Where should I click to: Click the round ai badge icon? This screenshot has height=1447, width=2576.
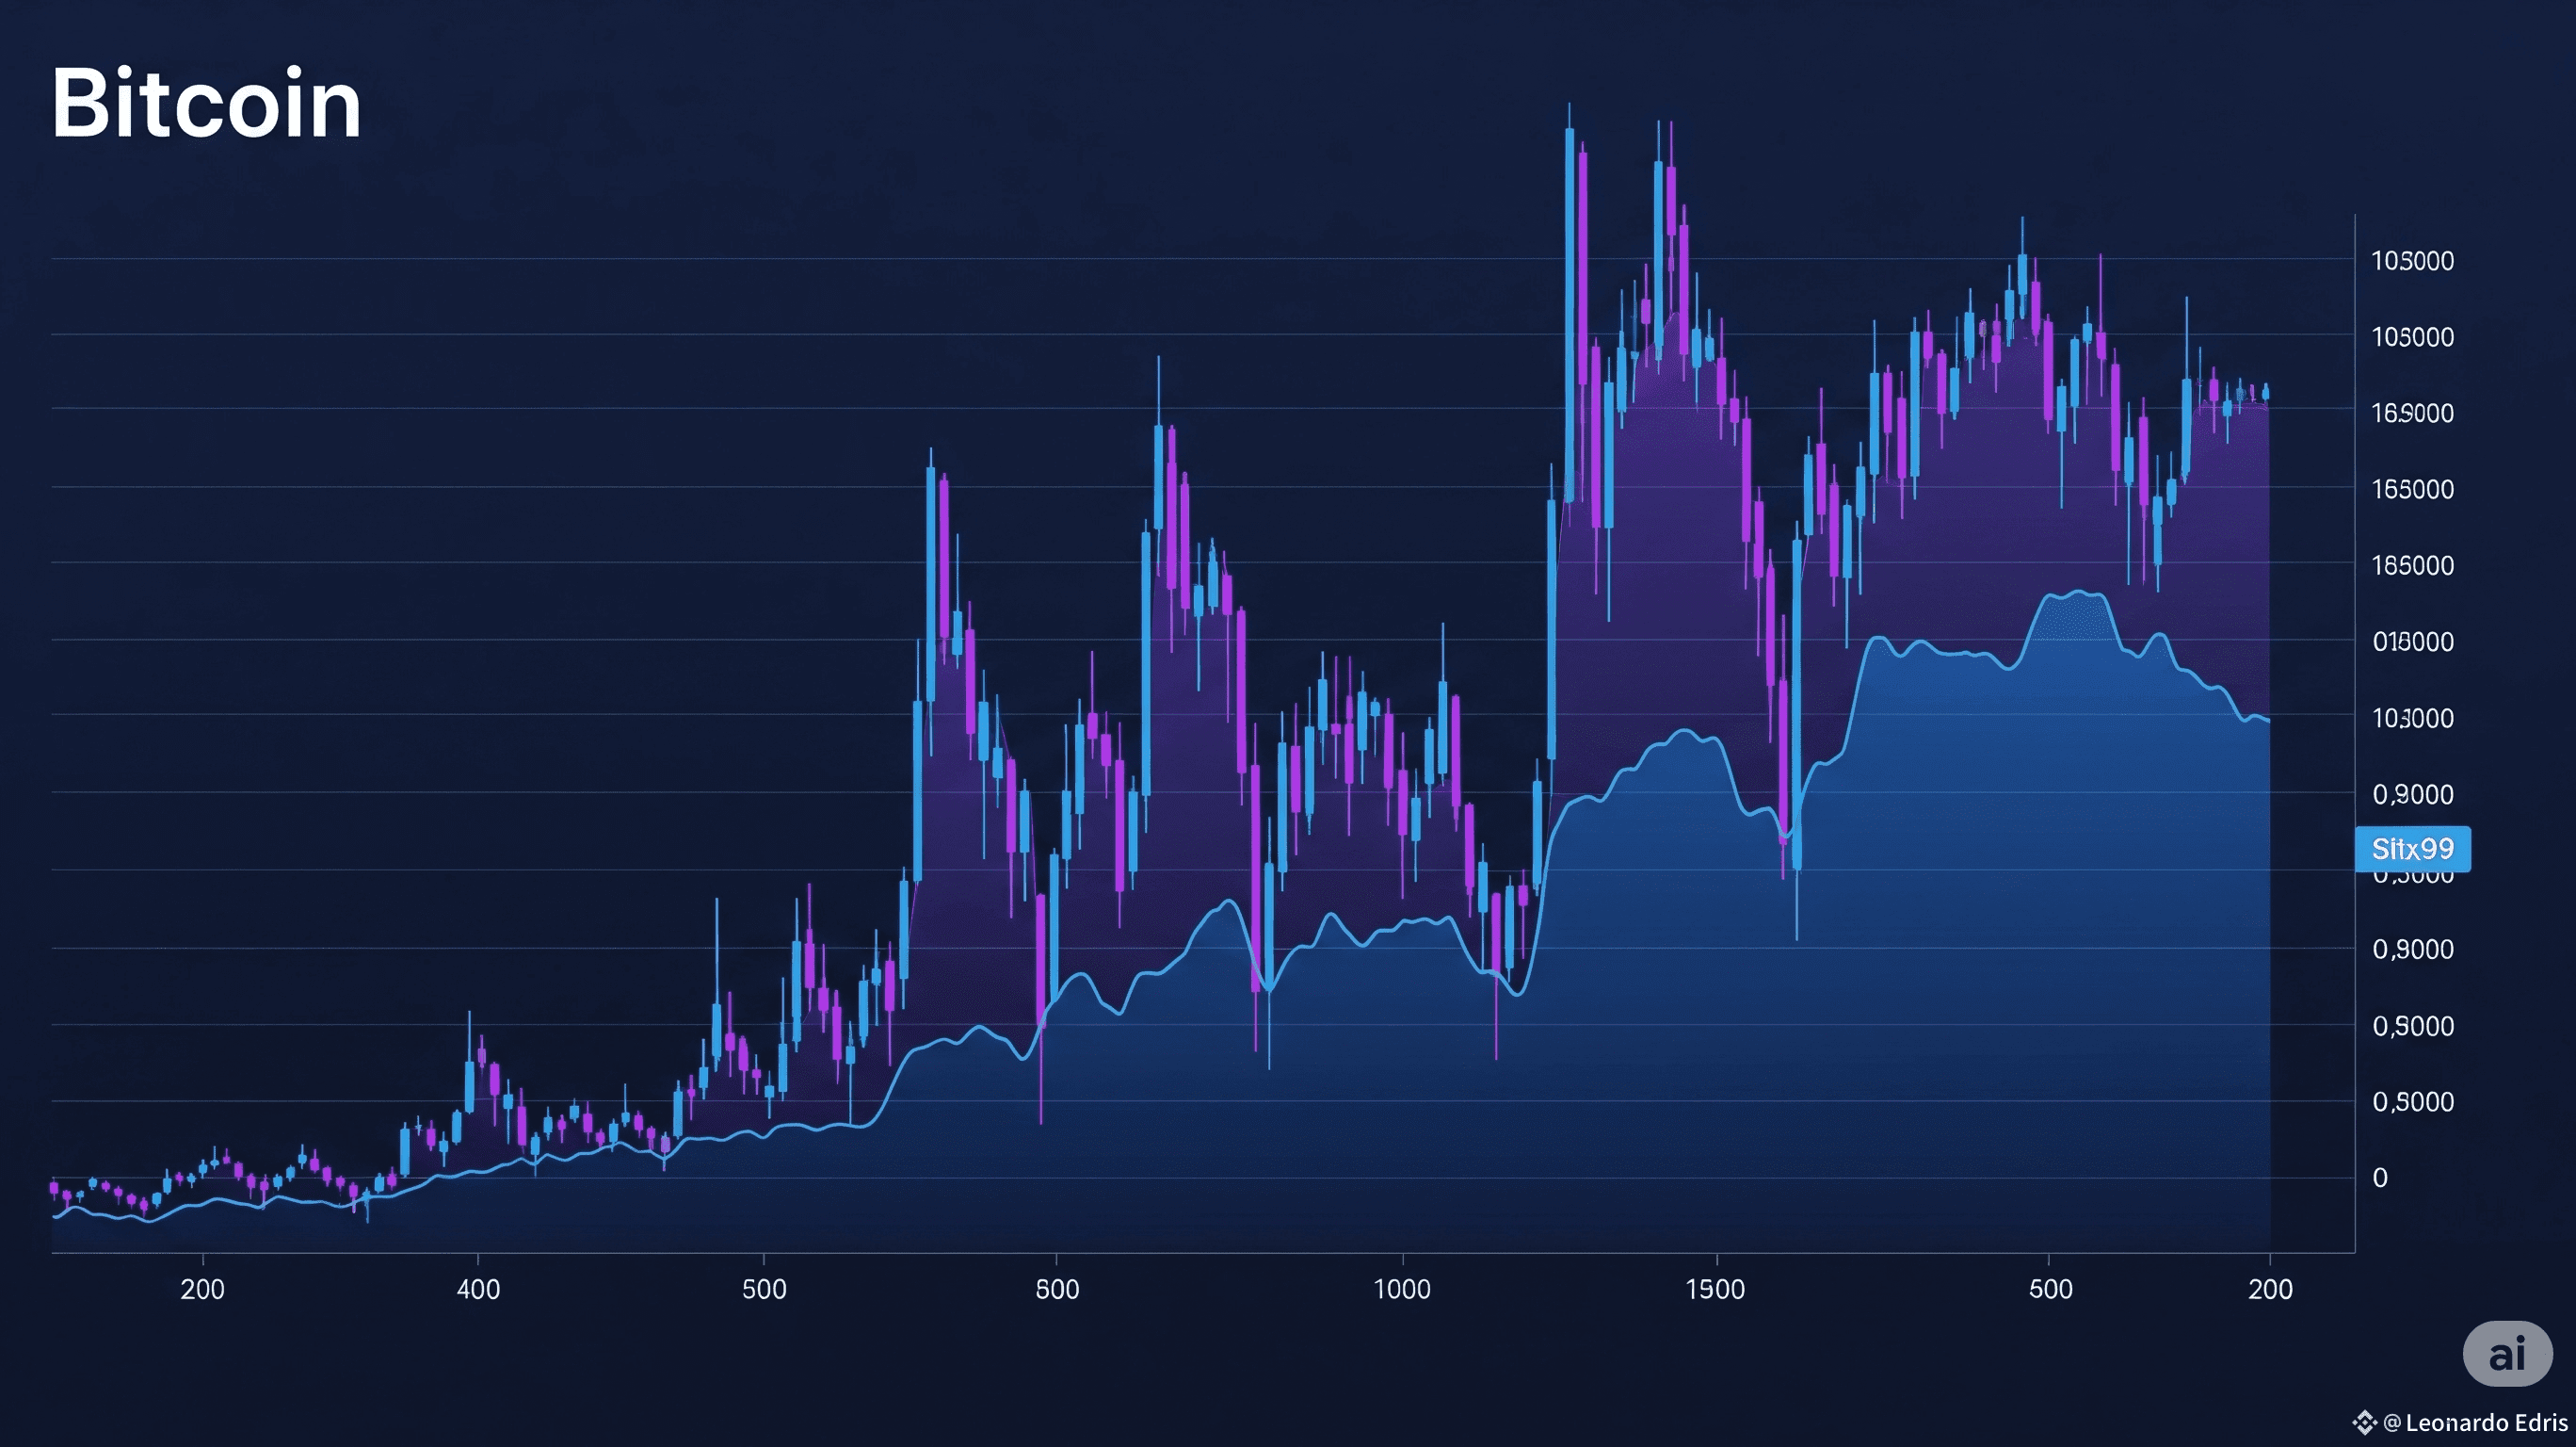[2506, 1354]
